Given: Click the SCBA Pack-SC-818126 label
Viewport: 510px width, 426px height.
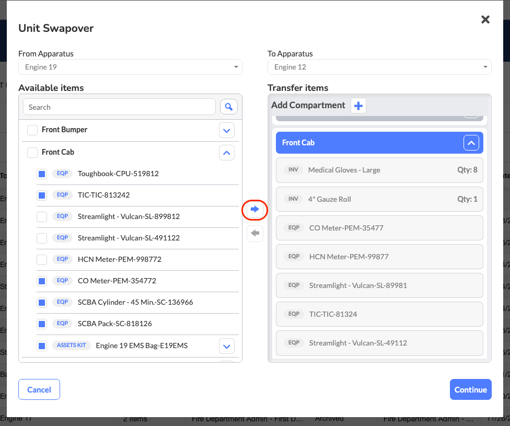Looking at the screenshot, I should tap(115, 324).
